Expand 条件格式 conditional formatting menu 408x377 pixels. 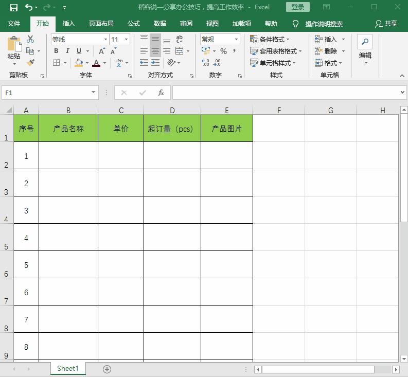(270, 39)
